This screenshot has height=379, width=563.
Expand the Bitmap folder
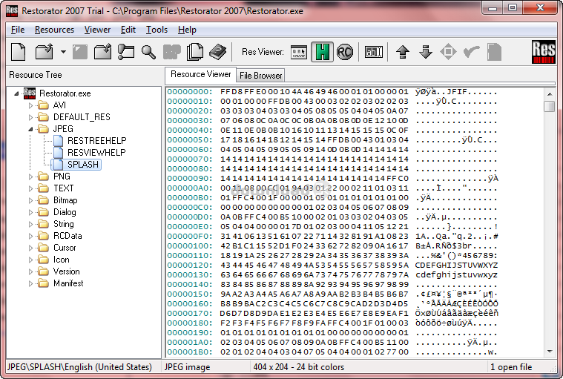pyautogui.click(x=30, y=200)
